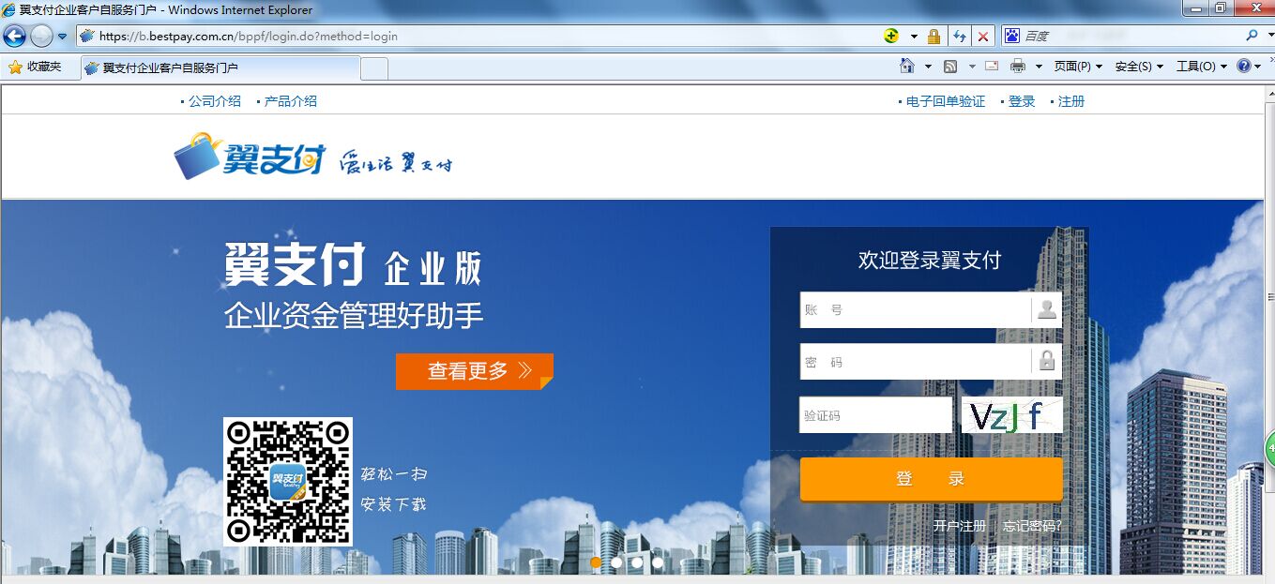
Task: Open the 忘记密码? link
Action: [x=1032, y=526]
